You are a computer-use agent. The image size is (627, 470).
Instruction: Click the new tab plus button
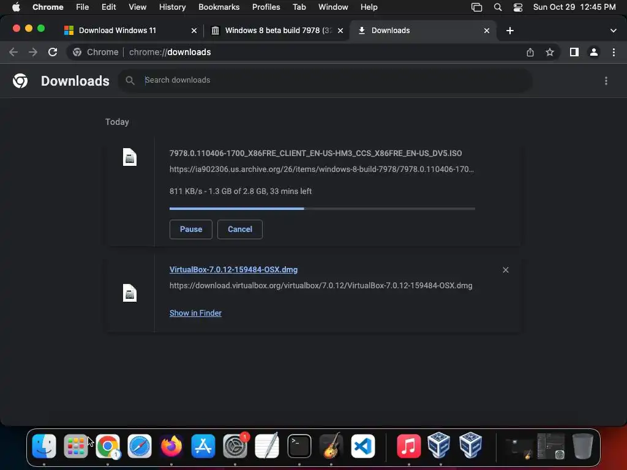[510, 31]
